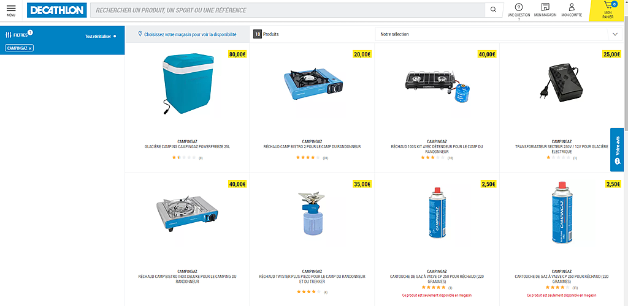The image size is (628, 306).
Task: Click the search magnifier icon
Action: pyautogui.click(x=494, y=10)
